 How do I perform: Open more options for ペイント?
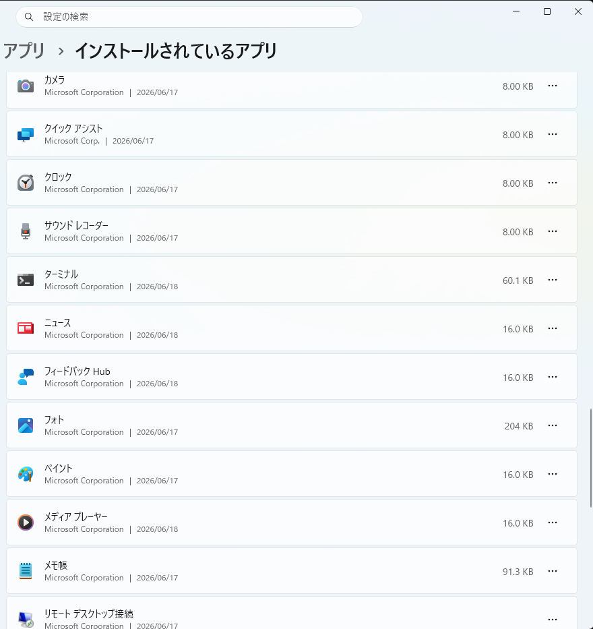pos(553,474)
